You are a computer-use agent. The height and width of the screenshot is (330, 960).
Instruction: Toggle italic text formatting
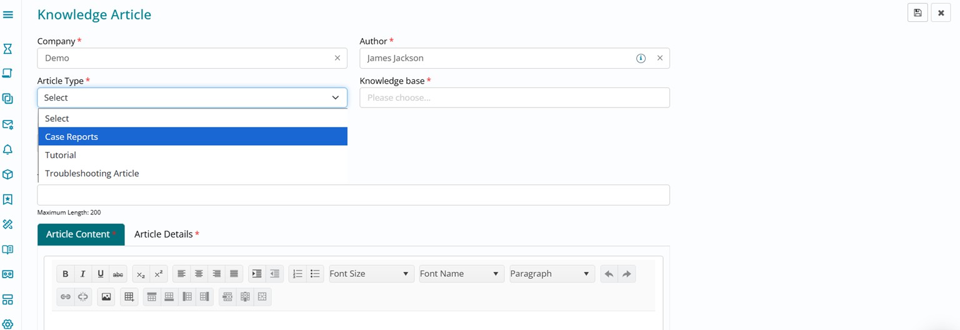tap(82, 274)
